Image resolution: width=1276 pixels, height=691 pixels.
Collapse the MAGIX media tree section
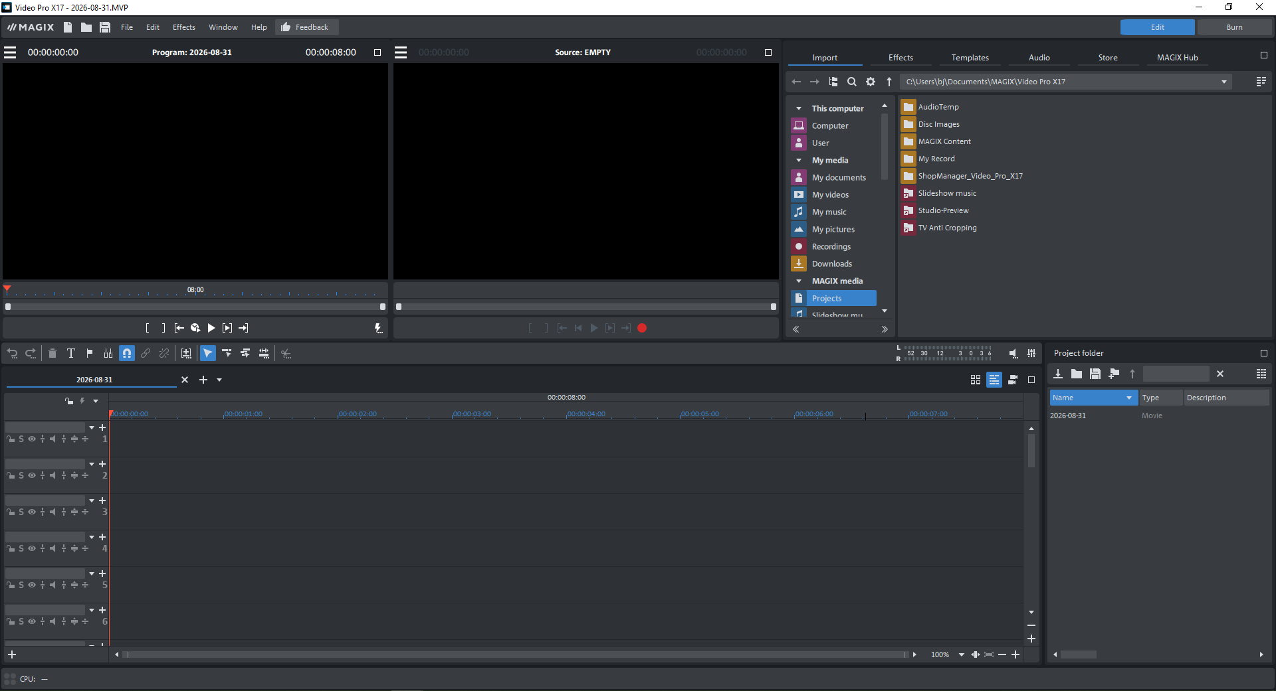[799, 281]
